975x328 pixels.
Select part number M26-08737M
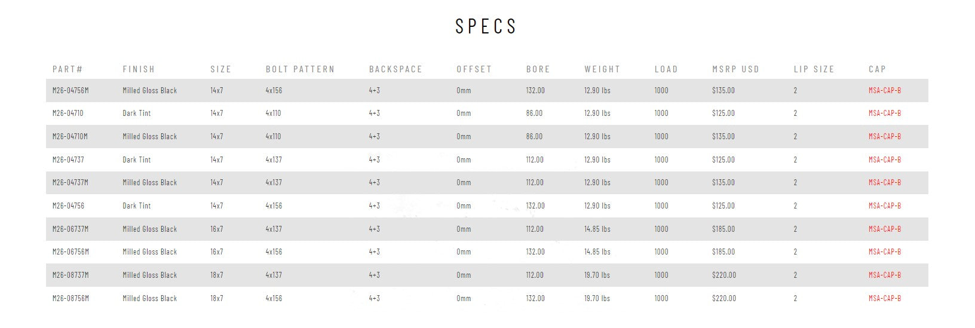tap(70, 275)
